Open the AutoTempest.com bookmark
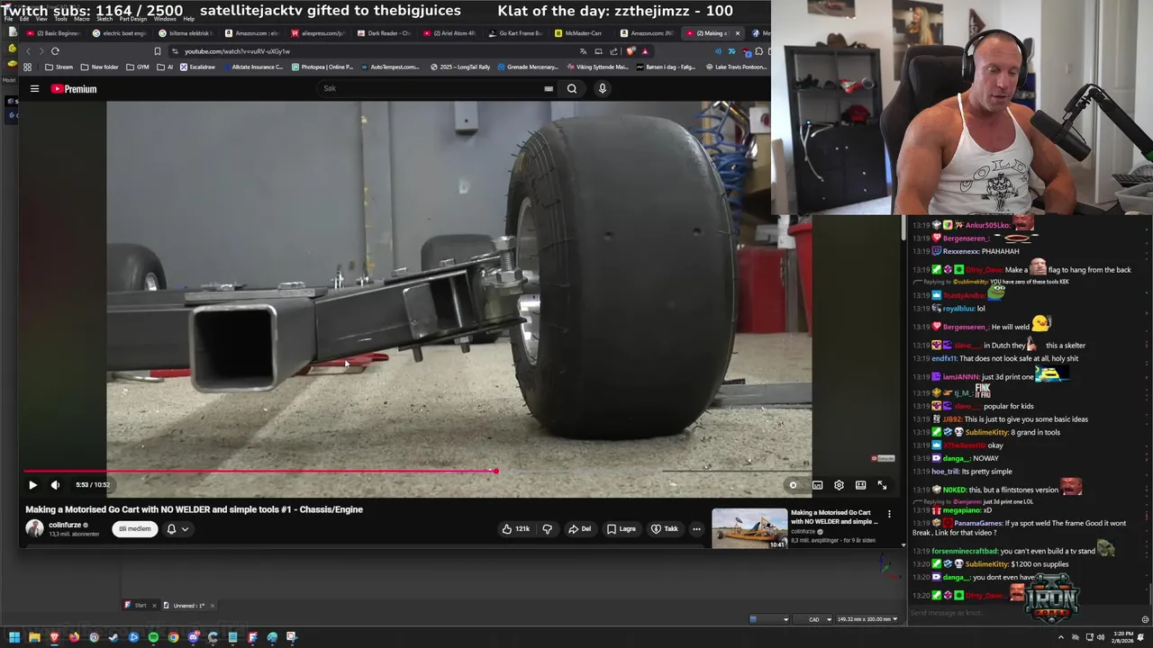This screenshot has width=1153, height=648. tap(389, 67)
